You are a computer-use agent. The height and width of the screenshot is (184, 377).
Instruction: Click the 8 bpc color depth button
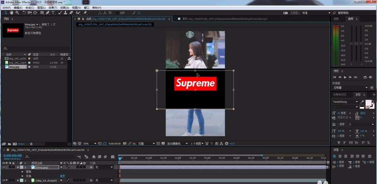point(21,144)
